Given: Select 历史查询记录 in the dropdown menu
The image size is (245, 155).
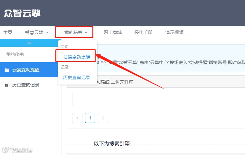Looking at the screenshot, I should pyautogui.click(x=77, y=77).
